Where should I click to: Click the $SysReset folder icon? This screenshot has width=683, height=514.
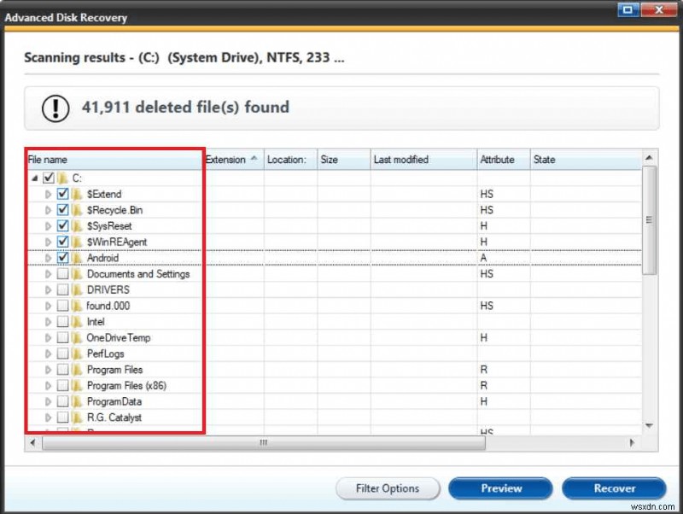click(78, 225)
